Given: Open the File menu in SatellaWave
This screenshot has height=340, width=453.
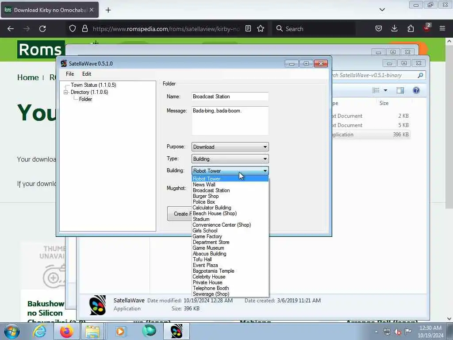Looking at the screenshot, I should [70, 74].
